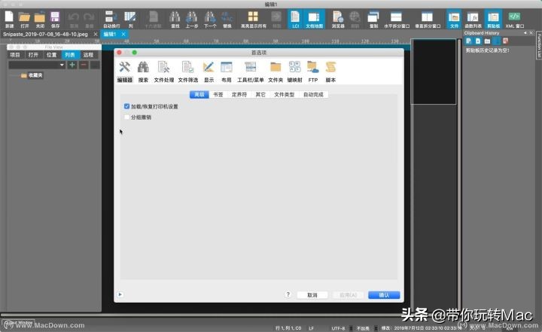Select 搜索 Search category in preferences
This screenshot has width=542, height=332.
click(x=143, y=72)
